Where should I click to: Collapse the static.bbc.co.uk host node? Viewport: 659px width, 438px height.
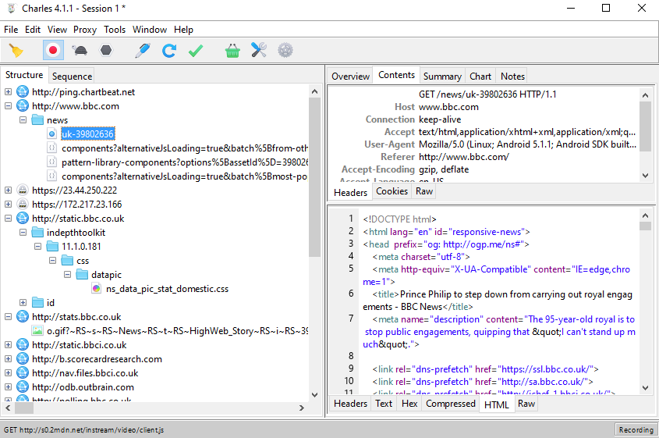(8, 219)
